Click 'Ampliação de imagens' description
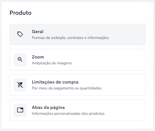This screenshot has height=131, width=155. 52,63
